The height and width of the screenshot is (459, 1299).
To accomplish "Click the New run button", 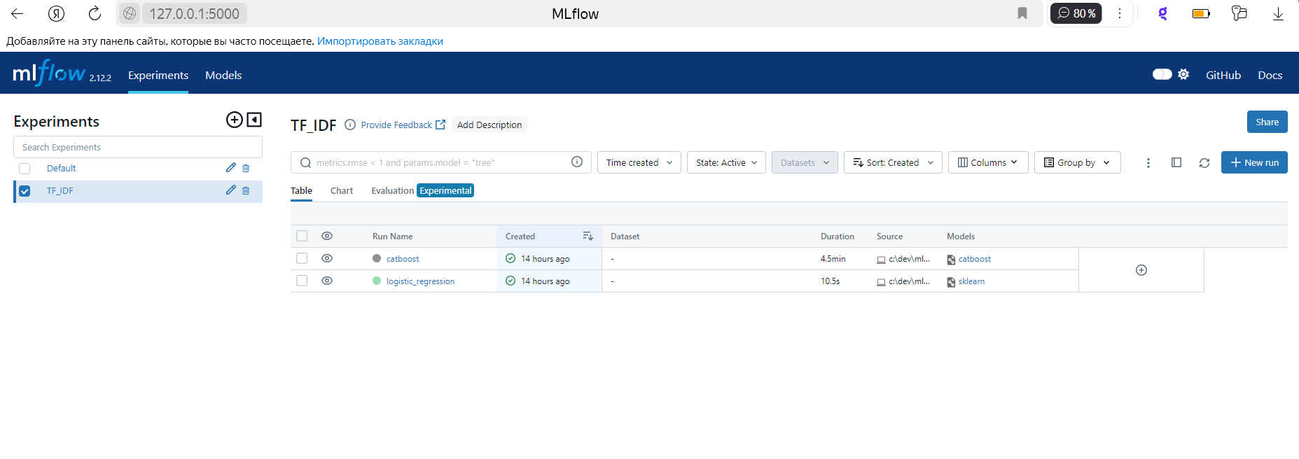I will 1253,163.
